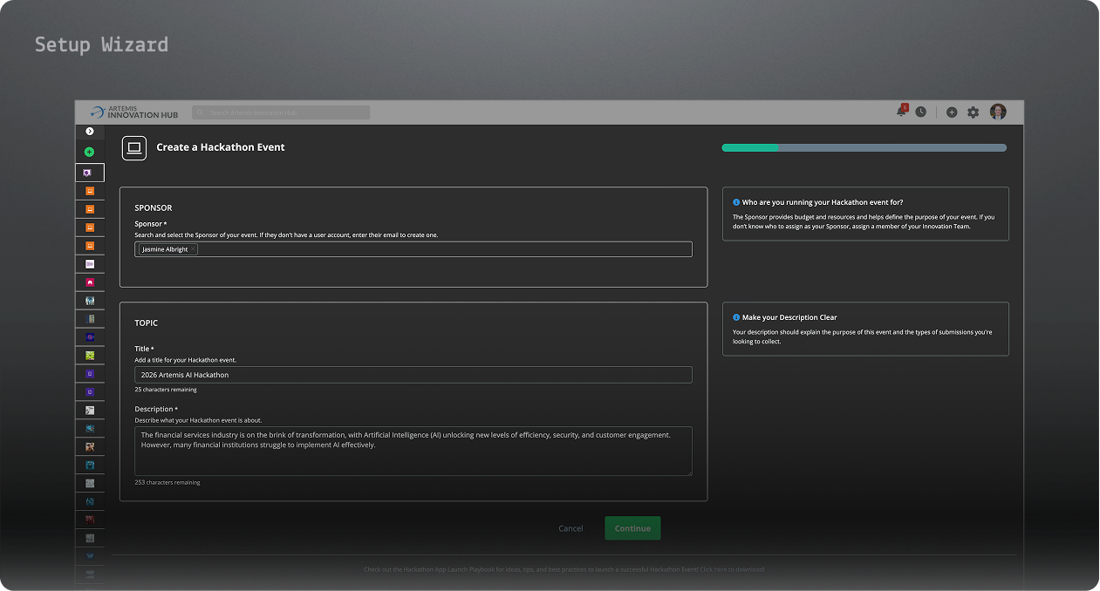
Task: Expand the sidebar with the arrow chevron
Action: pyautogui.click(x=89, y=131)
